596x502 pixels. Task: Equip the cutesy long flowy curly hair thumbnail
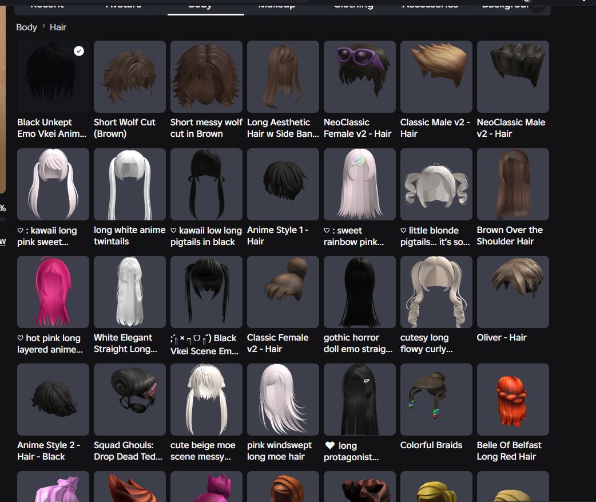click(x=436, y=292)
